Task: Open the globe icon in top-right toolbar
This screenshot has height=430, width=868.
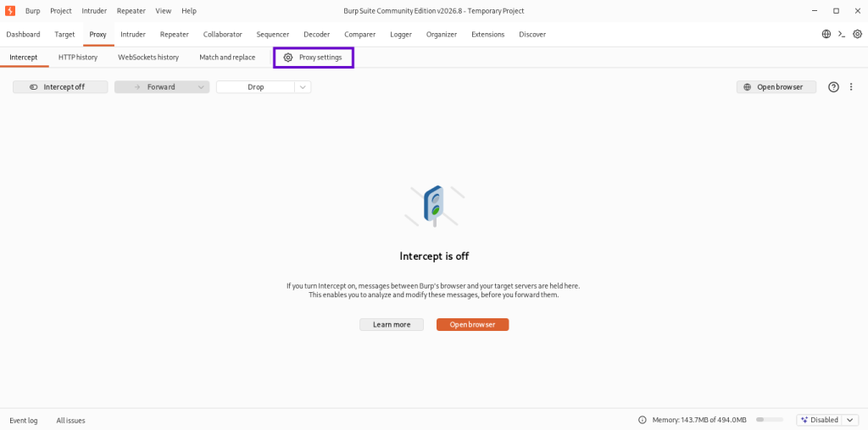Action: pyautogui.click(x=826, y=34)
